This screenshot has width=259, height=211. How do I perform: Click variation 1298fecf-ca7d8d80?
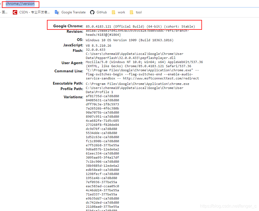(102, 174)
